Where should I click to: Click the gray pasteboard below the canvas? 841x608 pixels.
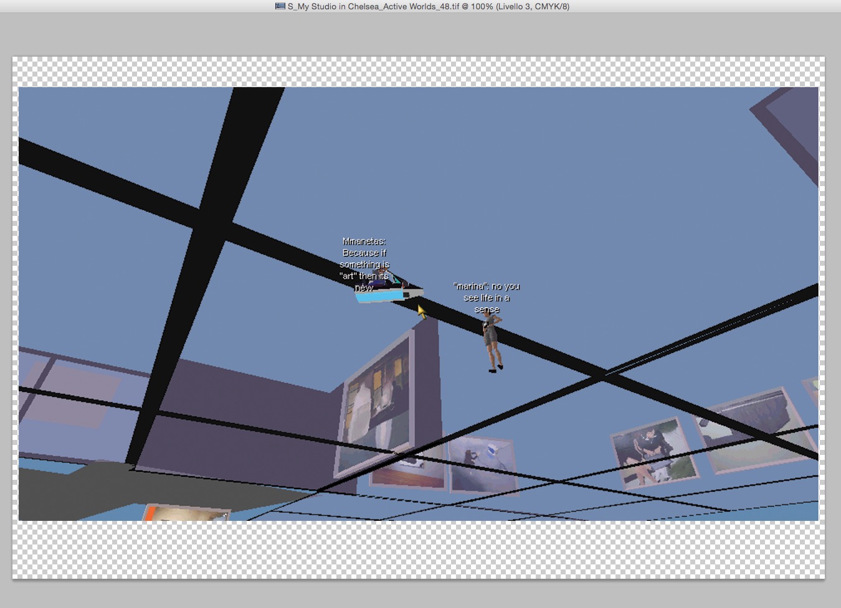[x=417, y=594]
